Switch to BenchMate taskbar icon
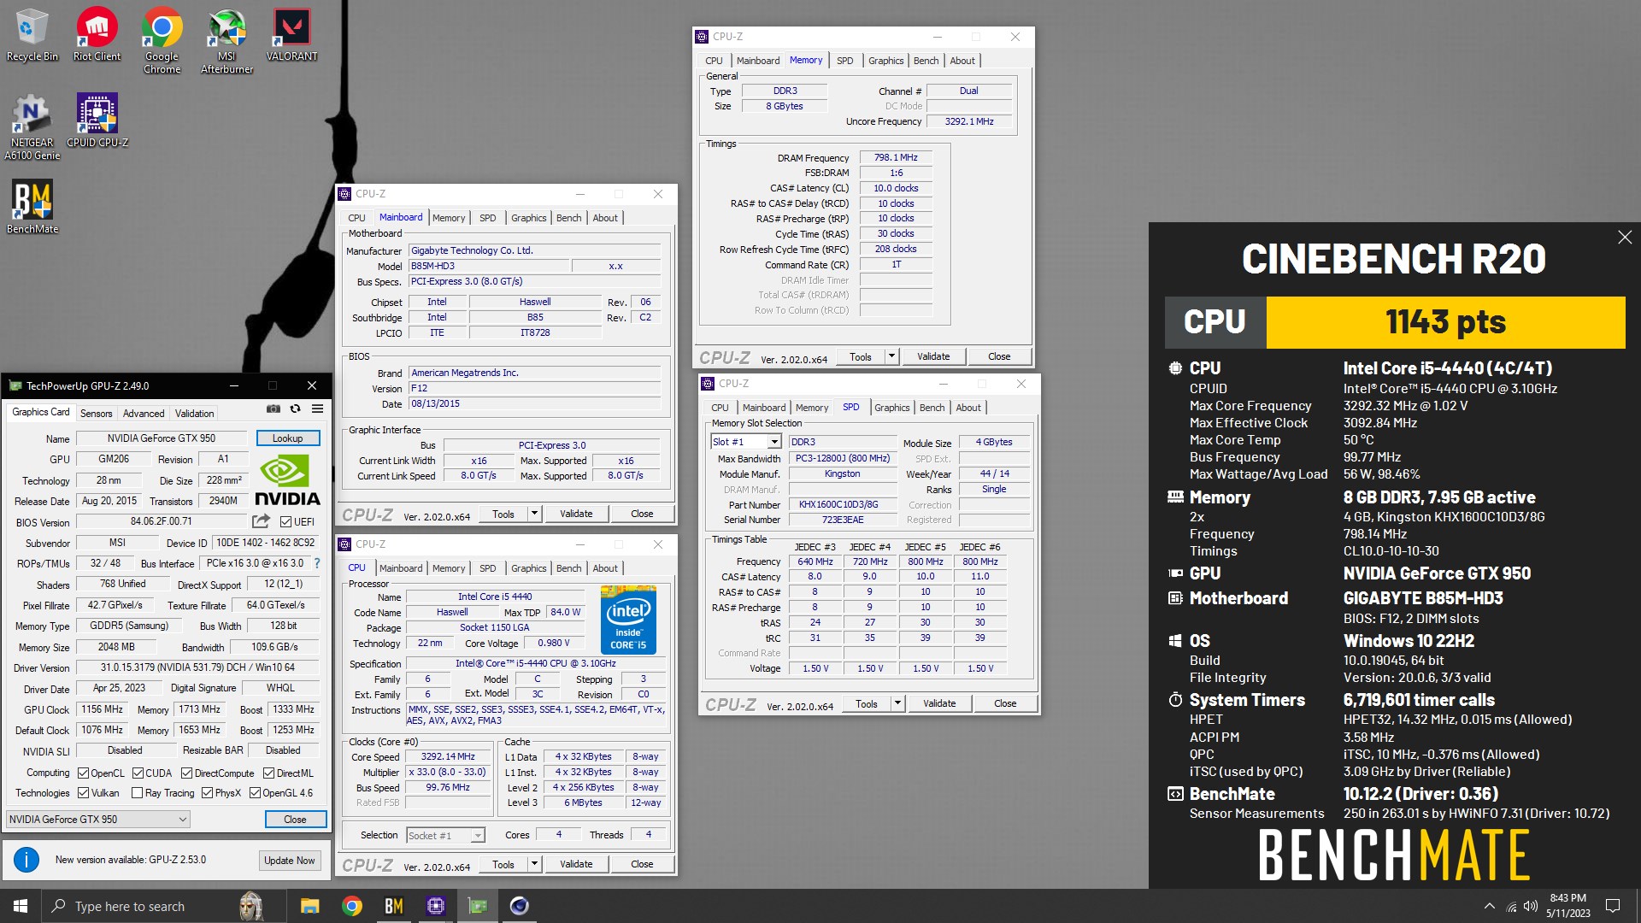The width and height of the screenshot is (1641, 923). coord(394,906)
